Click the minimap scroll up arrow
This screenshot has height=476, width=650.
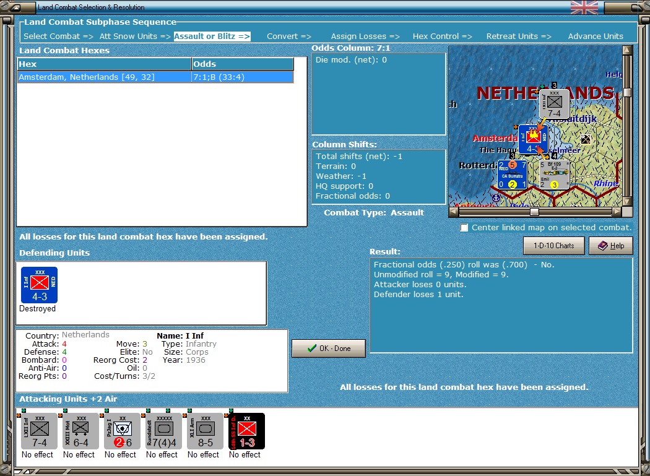click(x=627, y=50)
